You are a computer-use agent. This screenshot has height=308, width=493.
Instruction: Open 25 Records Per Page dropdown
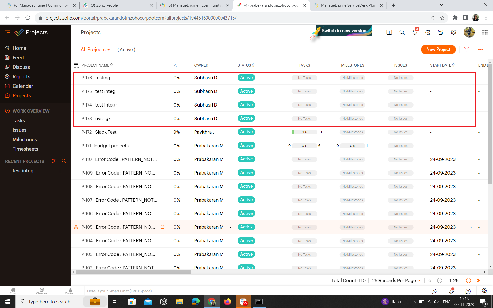pyautogui.click(x=396, y=281)
